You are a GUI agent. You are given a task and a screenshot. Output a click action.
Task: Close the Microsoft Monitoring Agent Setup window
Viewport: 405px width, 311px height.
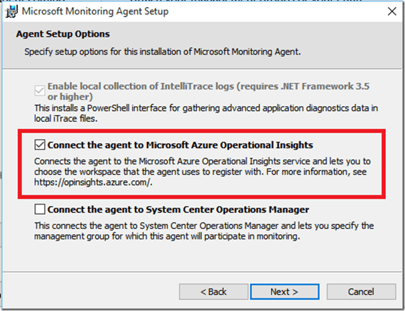(391, 11)
